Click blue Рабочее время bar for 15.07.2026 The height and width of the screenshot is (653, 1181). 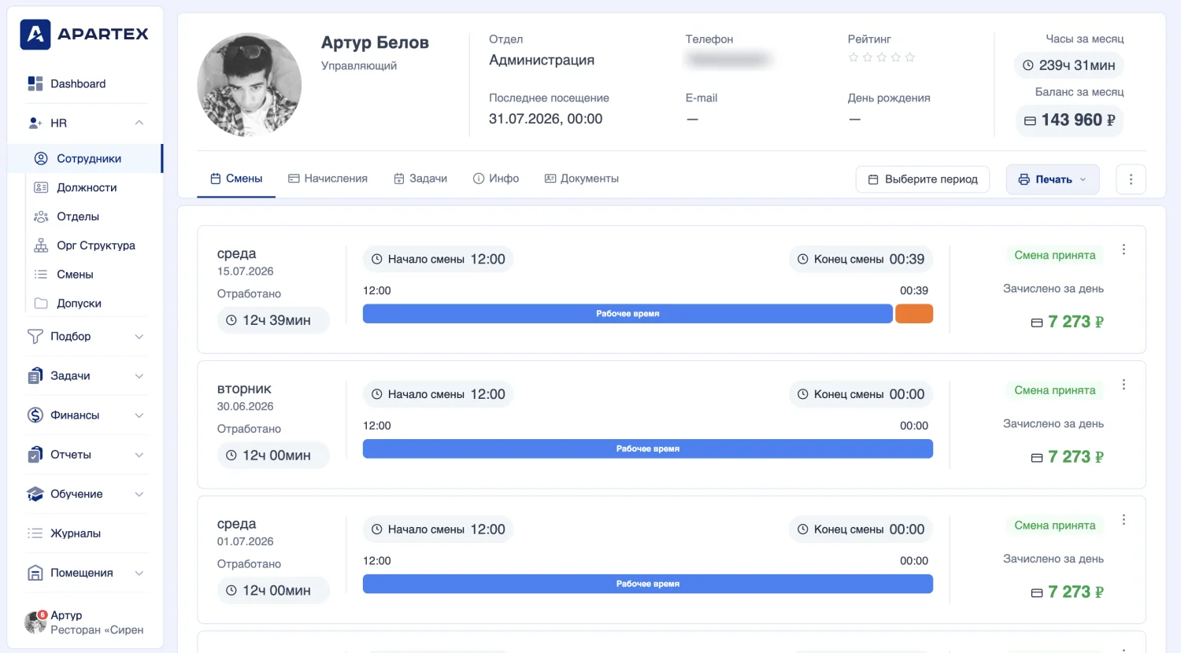tap(628, 314)
